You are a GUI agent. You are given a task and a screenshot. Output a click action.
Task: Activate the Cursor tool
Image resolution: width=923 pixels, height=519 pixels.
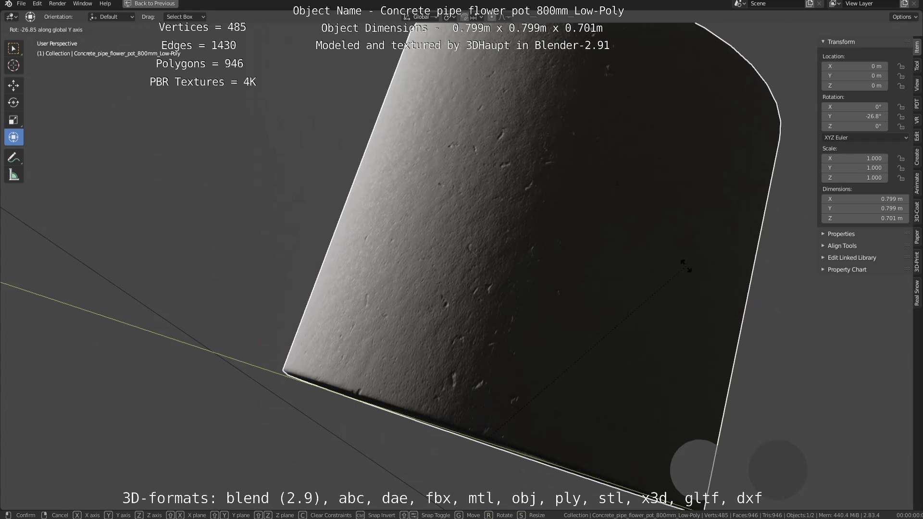(13, 66)
